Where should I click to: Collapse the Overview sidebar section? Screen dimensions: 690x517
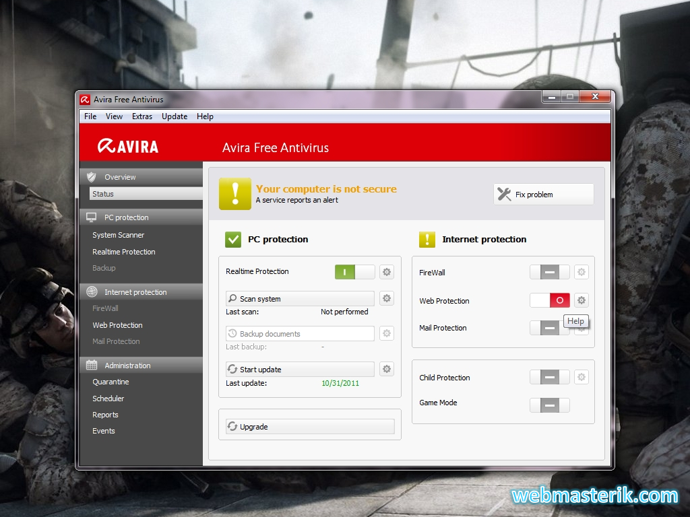point(141,177)
